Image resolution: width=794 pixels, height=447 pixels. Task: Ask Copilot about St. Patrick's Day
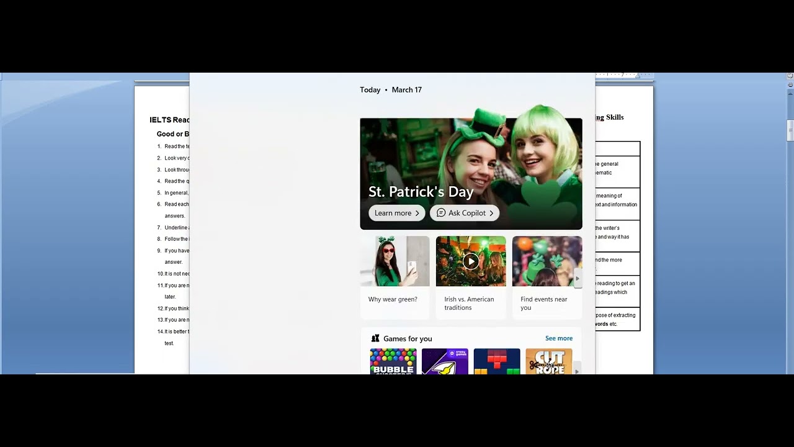pos(465,213)
